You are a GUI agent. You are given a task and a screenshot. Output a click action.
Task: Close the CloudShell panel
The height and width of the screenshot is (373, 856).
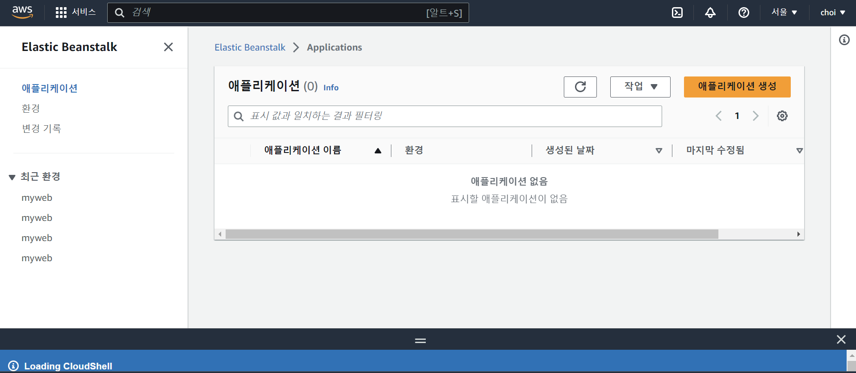[841, 339]
